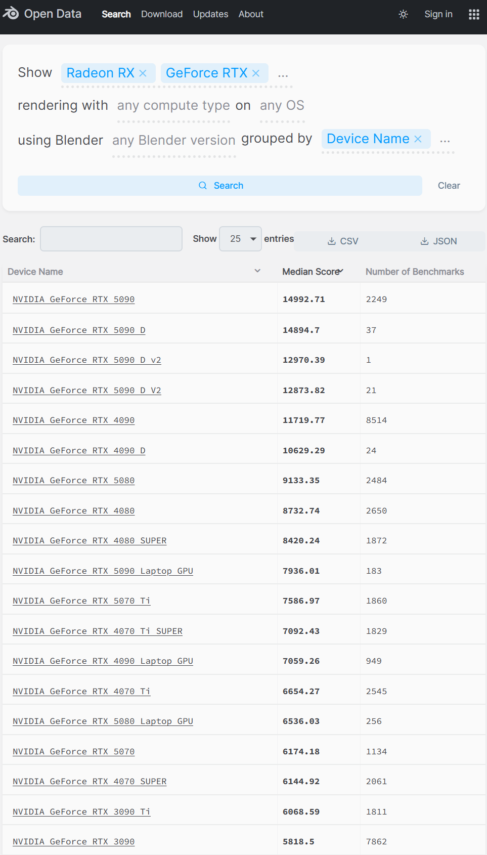Open NVIDIA GeForce RTX 4080 link

pyautogui.click(x=74, y=511)
